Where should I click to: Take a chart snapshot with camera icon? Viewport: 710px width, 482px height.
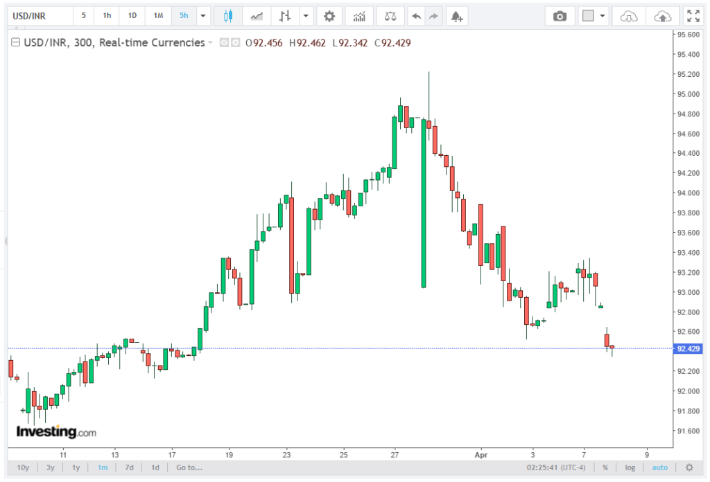(560, 16)
